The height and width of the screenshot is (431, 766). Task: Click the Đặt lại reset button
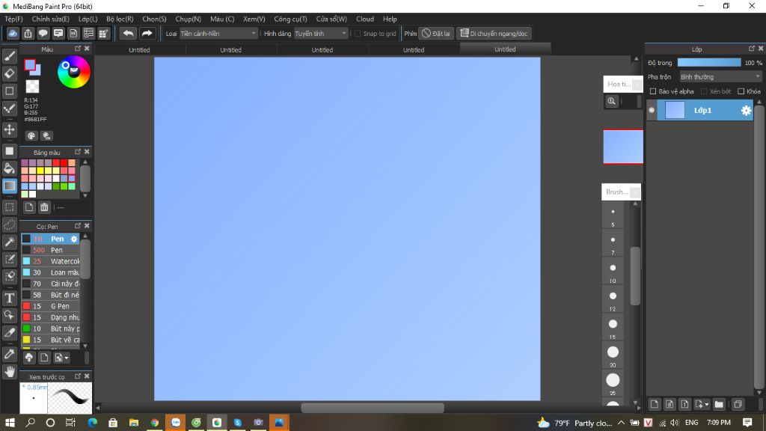tap(436, 33)
